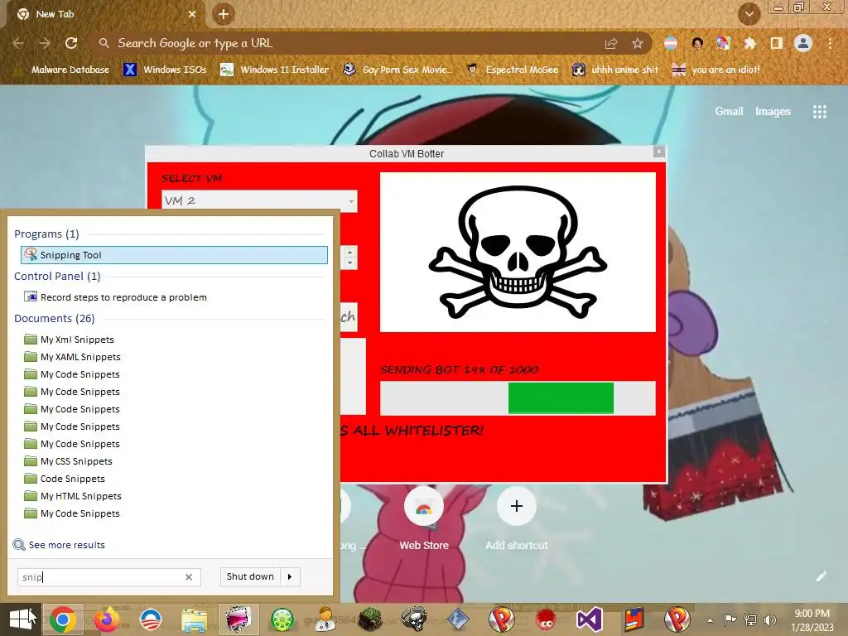This screenshot has width=848, height=636.
Task: Close the Collab VM Botter window
Action: [658, 152]
